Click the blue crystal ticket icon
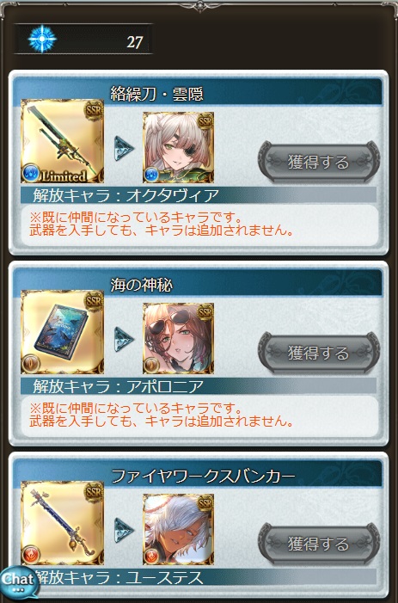Screen dimensions: 398x603 coord(42,40)
